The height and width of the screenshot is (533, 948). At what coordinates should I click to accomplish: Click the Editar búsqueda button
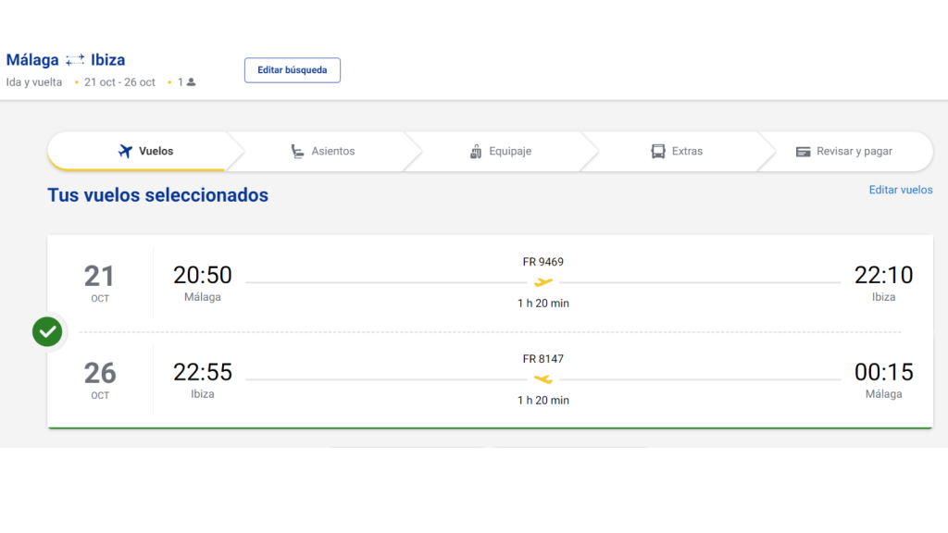coord(292,70)
